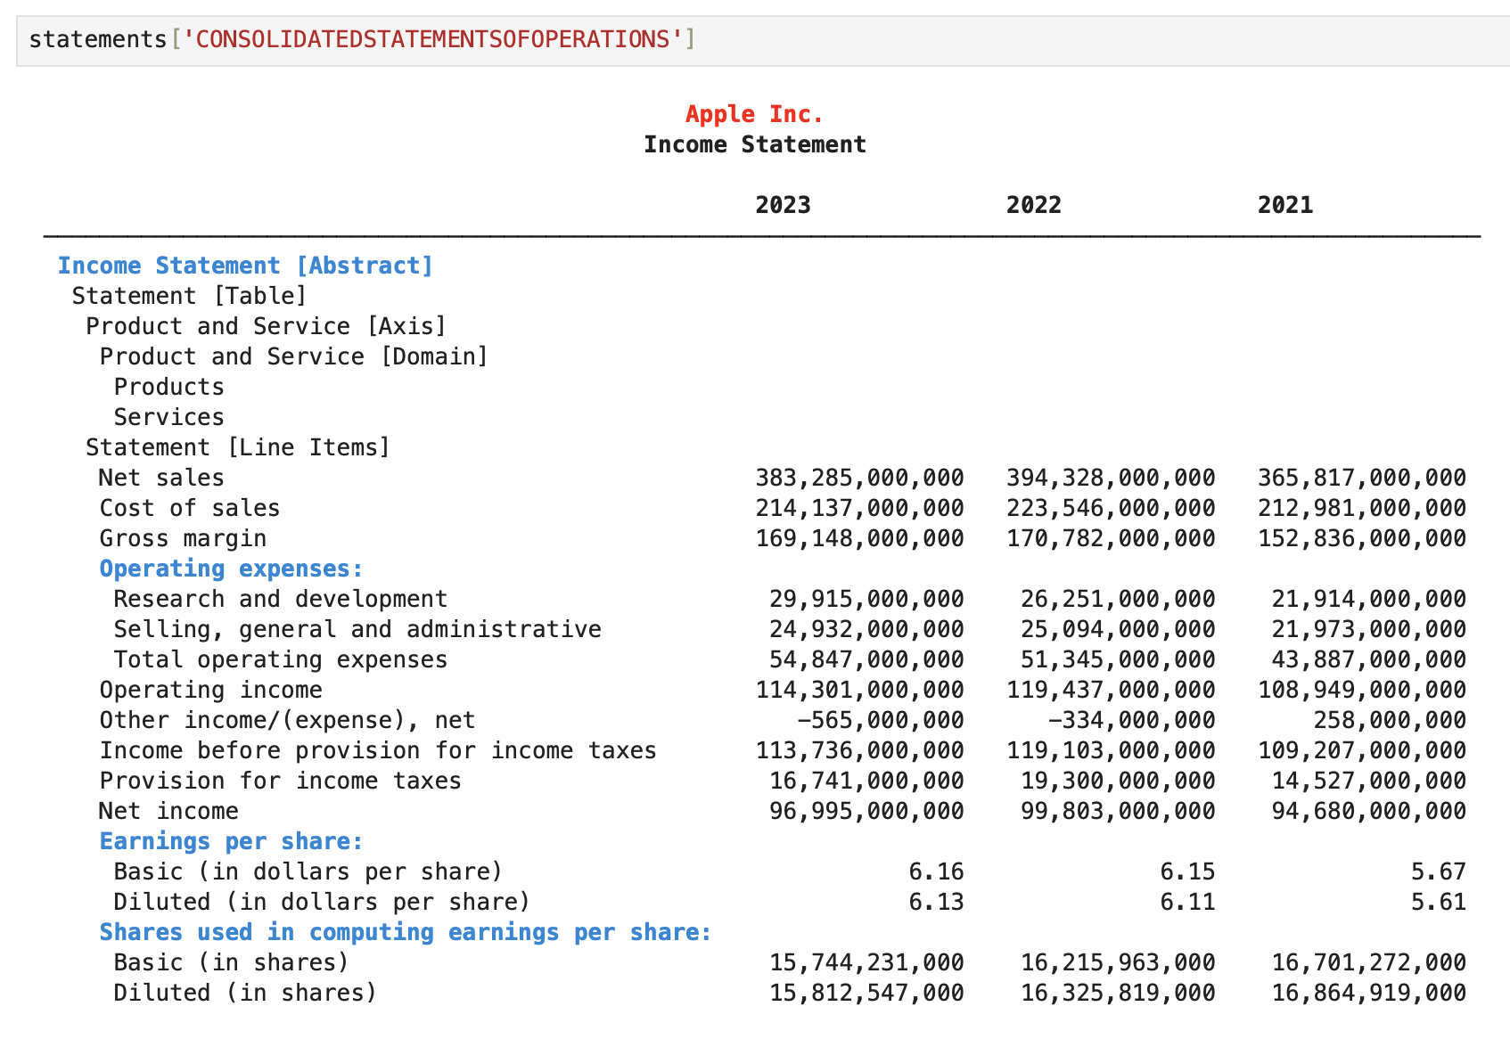The width and height of the screenshot is (1510, 1039).
Task: Select Net sales 2022 value 394,328,000,000
Action: pos(1111,478)
